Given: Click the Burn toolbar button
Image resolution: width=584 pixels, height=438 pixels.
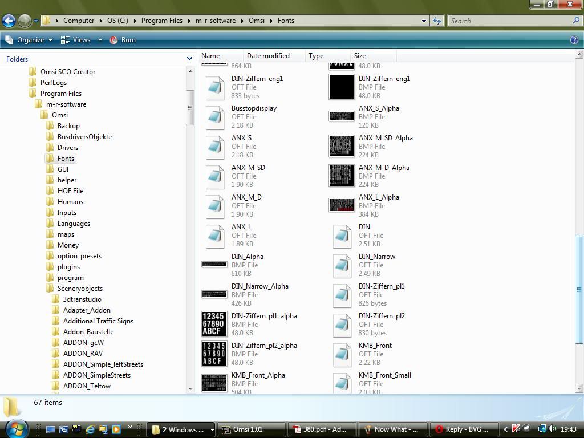Looking at the screenshot, I should point(123,40).
